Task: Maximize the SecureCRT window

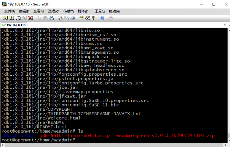Action: point(214,4)
